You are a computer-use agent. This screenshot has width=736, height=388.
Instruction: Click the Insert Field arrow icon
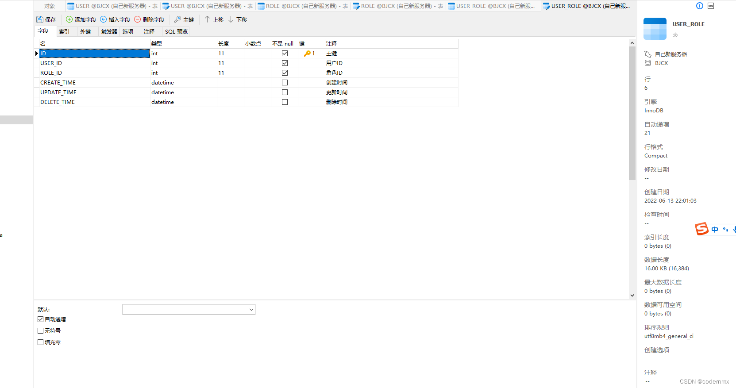coord(103,19)
